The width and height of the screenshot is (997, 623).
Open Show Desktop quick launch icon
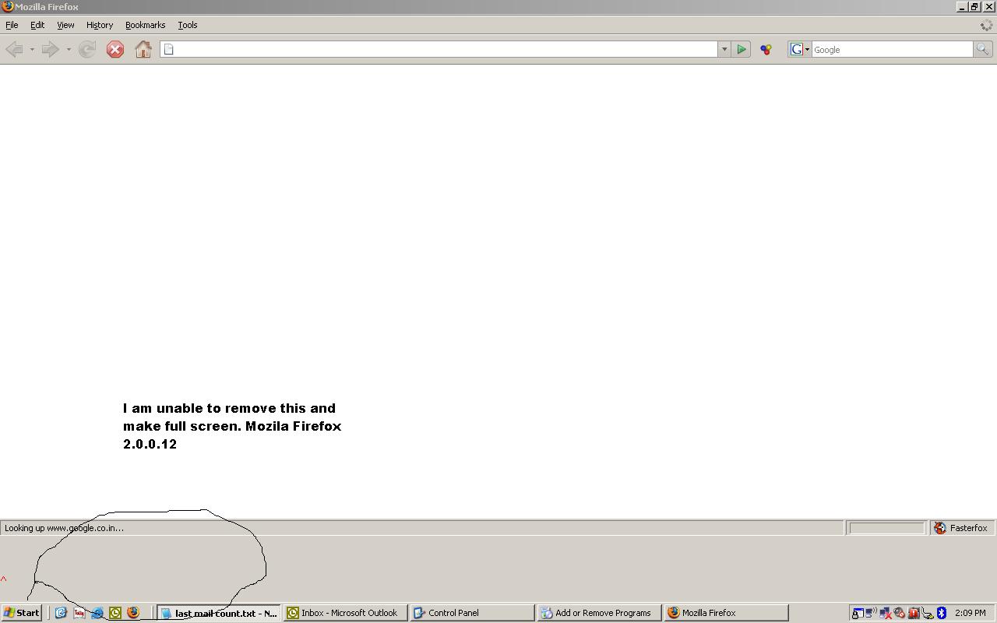coord(61,613)
